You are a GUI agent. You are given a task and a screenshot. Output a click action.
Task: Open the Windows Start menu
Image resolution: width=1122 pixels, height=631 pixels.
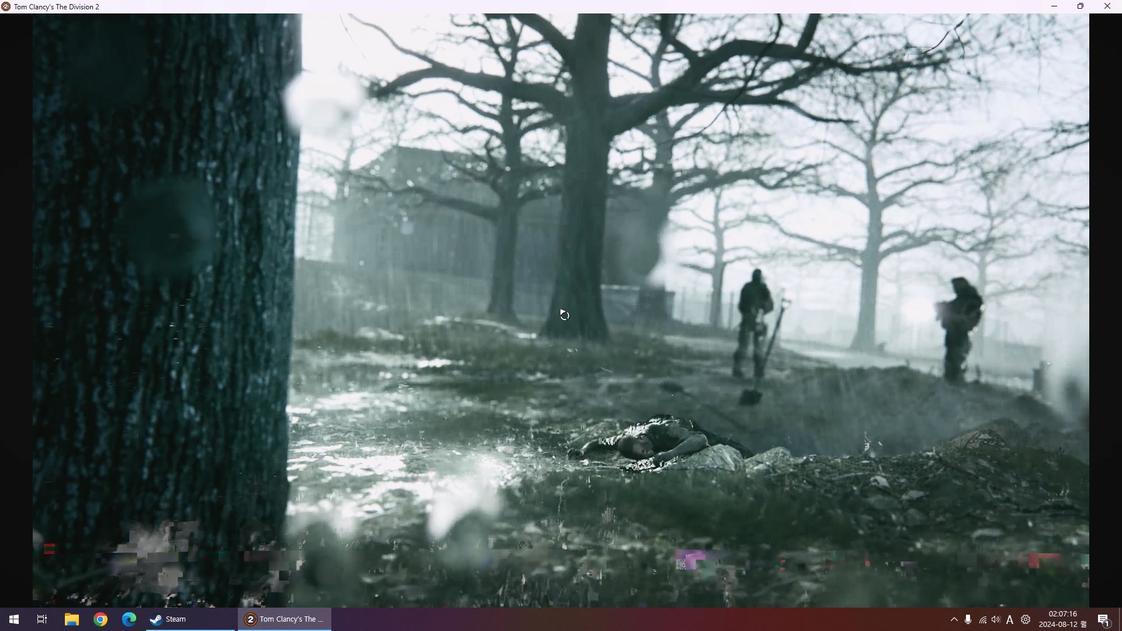tap(13, 619)
